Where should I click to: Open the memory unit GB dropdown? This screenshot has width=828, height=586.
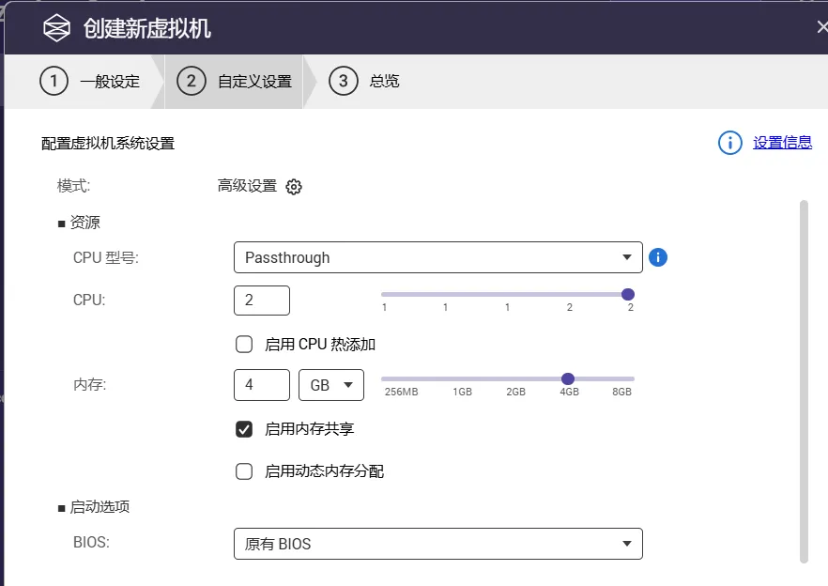[x=331, y=385]
